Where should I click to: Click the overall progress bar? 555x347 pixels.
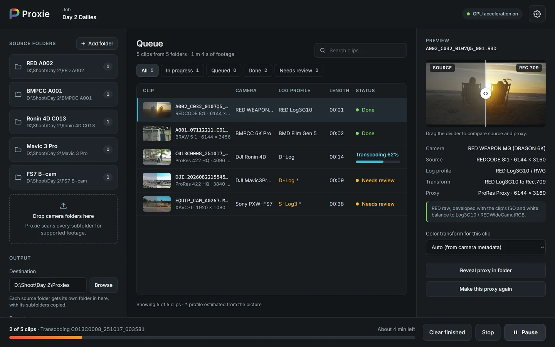[212, 338]
